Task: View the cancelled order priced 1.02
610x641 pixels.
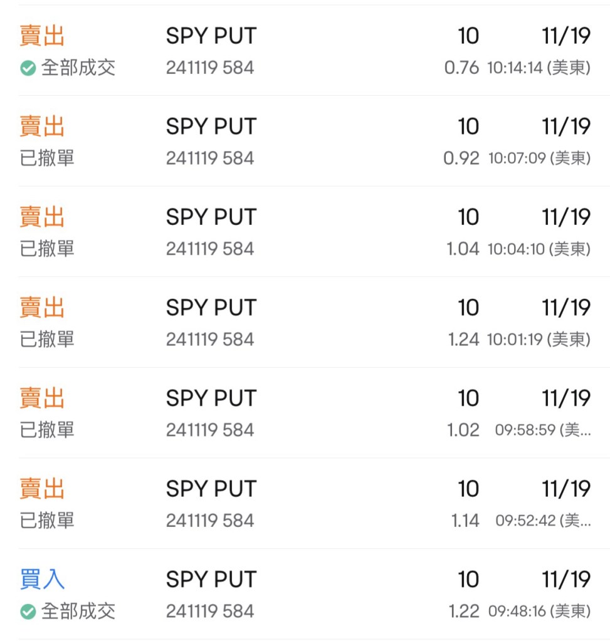Action: click(x=305, y=413)
